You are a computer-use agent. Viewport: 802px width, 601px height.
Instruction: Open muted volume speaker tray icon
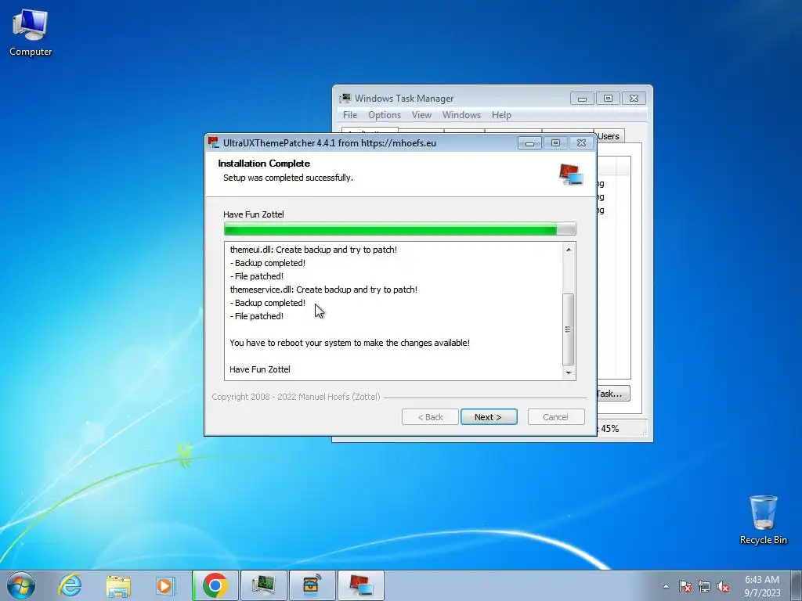(x=723, y=586)
